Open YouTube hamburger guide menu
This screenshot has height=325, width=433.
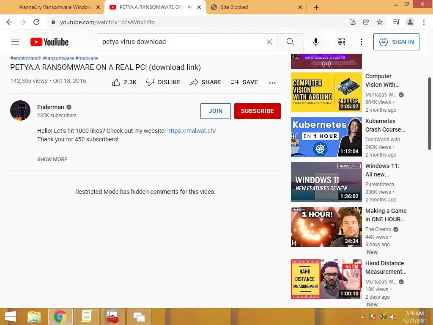tap(15, 42)
